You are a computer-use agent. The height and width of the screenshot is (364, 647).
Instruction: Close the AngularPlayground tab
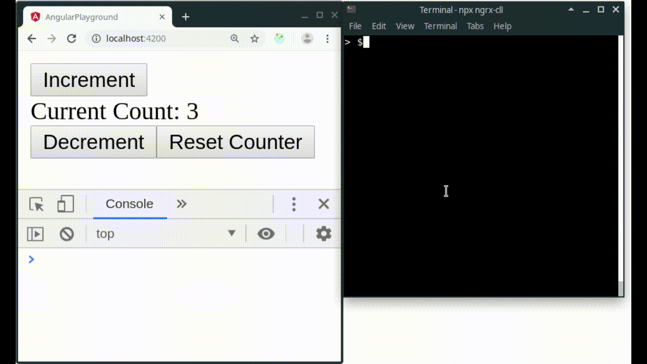pyautogui.click(x=162, y=17)
